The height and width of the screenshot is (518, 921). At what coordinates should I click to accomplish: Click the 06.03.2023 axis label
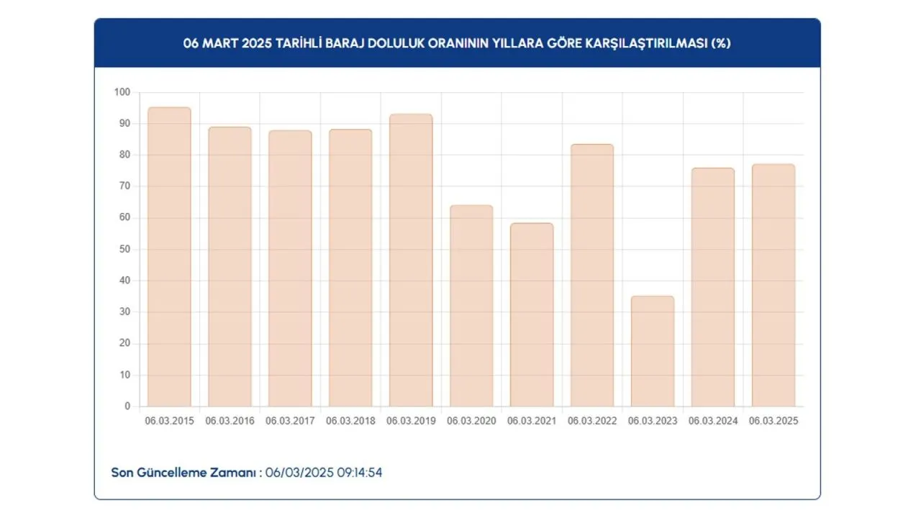coord(653,421)
